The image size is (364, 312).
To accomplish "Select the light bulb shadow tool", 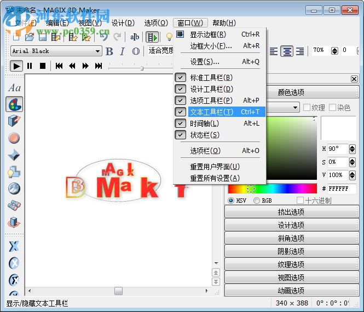I will pyautogui.click(x=14, y=172).
